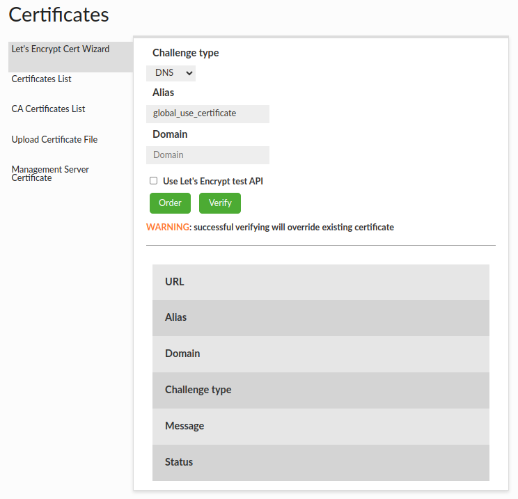Open CA Certificates List section
518x499 pixels.
tap(49, 109)
